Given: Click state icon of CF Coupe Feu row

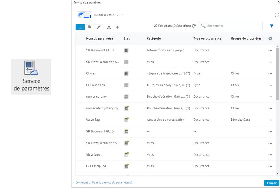Looking at the screenshot, I should point(126,85).
